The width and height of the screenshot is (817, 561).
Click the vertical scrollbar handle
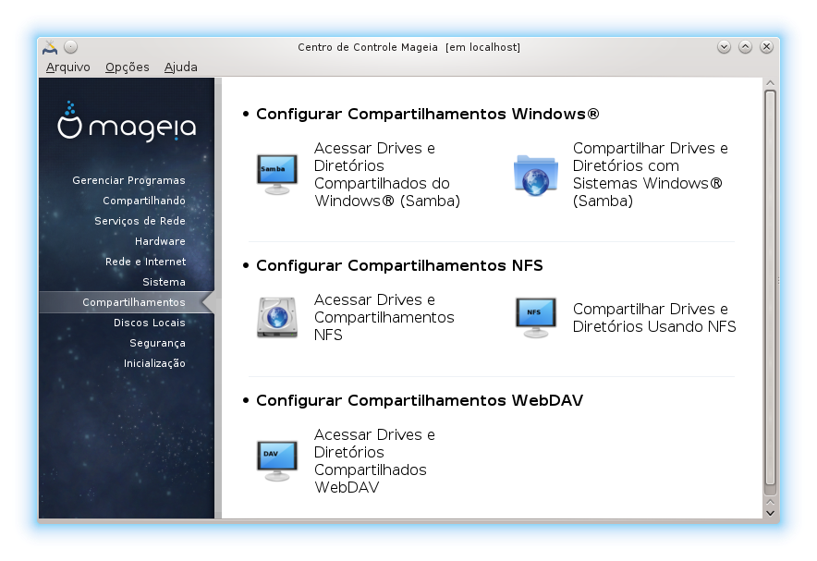[x=770, y=287]
